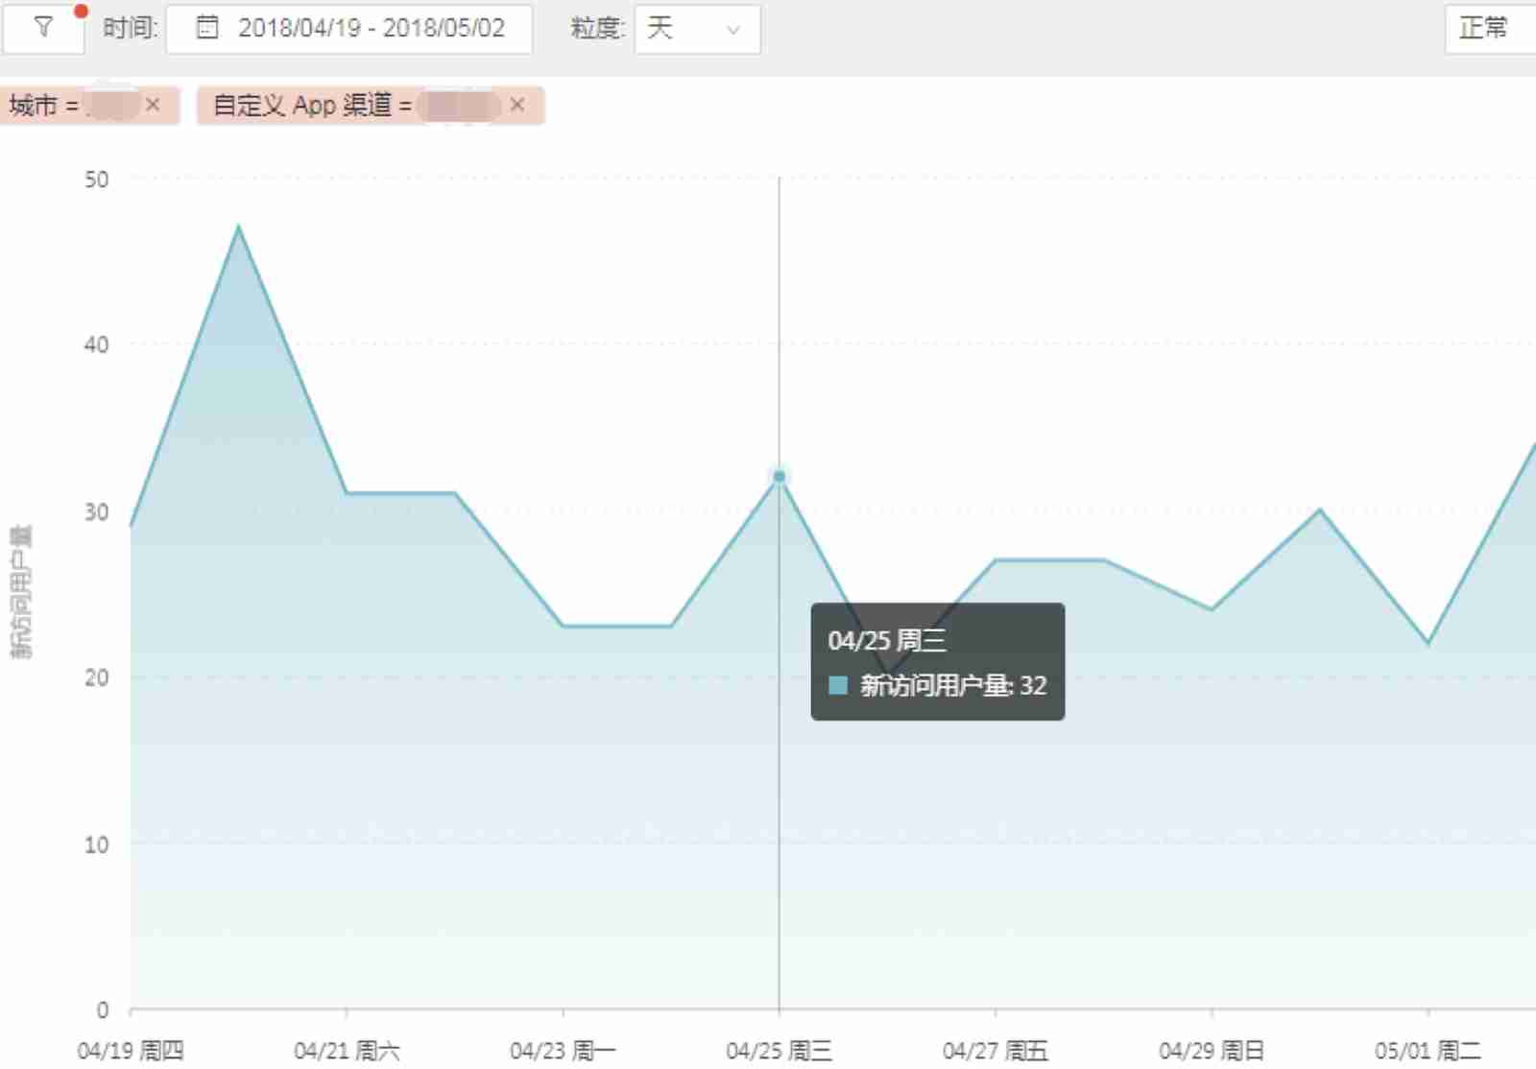Click the 04/27 周五 axis label

(996, 1051)
